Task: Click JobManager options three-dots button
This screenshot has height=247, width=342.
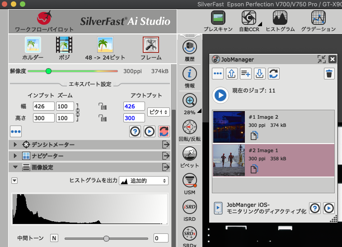Action: point(218,74)
